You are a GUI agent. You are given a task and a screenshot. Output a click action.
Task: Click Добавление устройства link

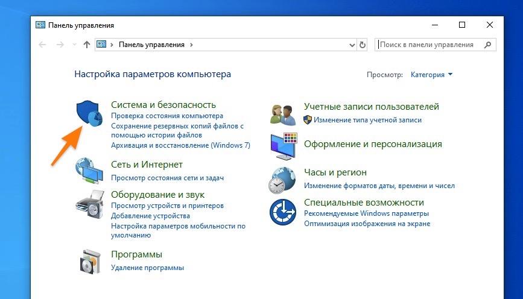pos(150,216)
